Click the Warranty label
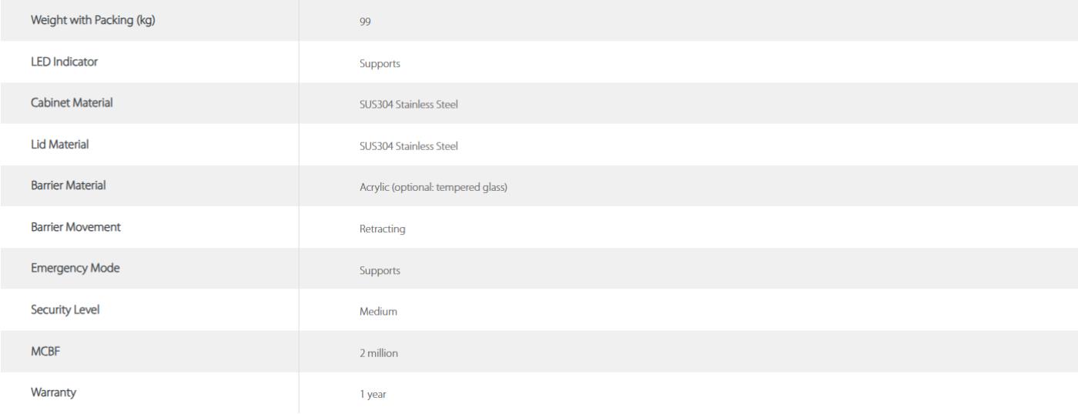Viewport: 1078px width, 414px height. pos(53,393)
